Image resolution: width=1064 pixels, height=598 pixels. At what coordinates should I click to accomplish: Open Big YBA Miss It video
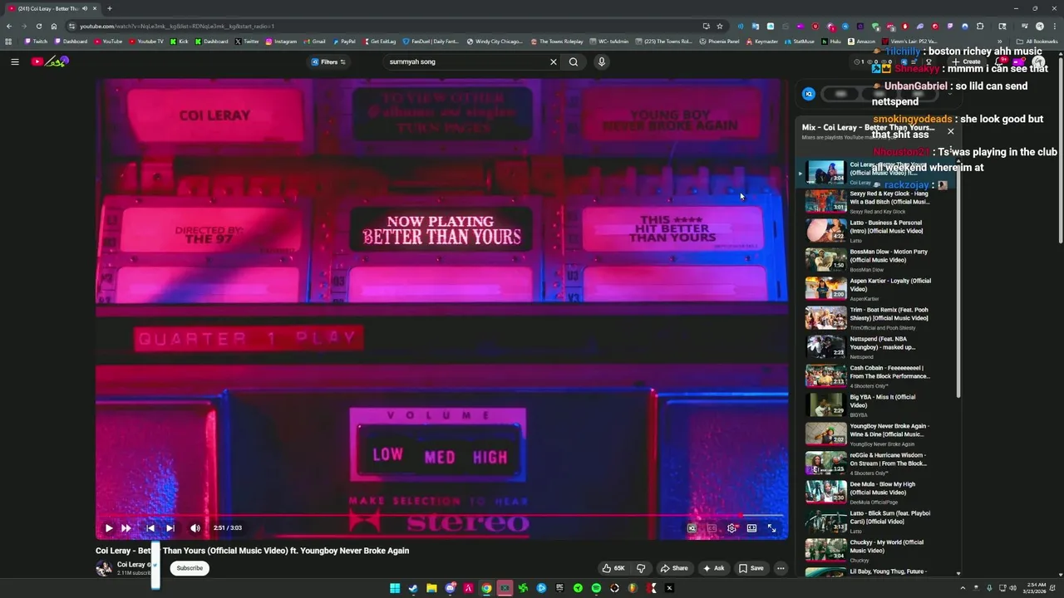point(869,405)
